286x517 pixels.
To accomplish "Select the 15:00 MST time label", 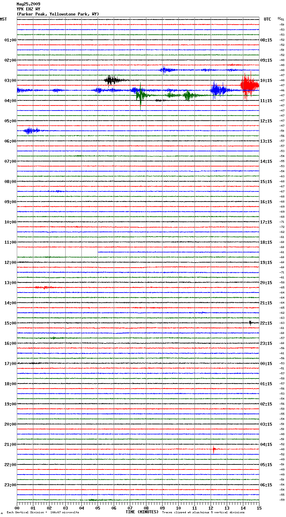I will click(10, 323).
